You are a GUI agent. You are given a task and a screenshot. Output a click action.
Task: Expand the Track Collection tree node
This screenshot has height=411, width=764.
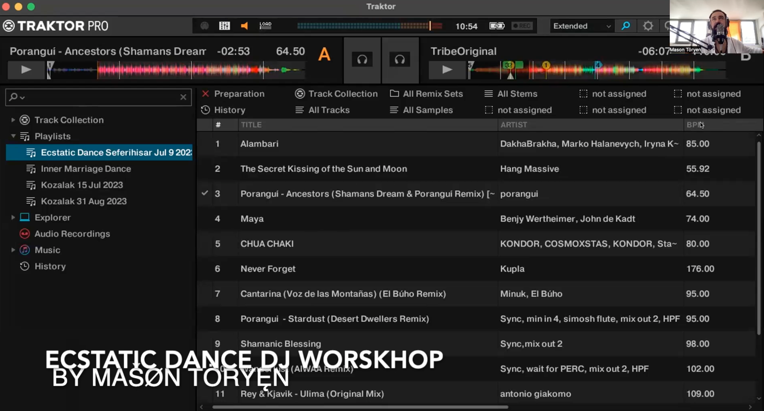coord(13,120)
